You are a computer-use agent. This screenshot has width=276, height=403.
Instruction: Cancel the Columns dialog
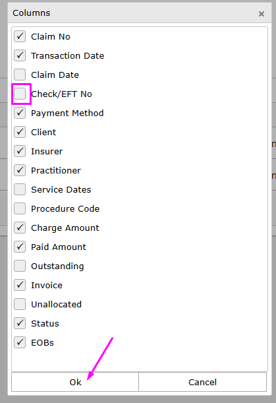[203, 382]
